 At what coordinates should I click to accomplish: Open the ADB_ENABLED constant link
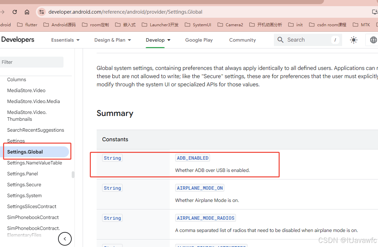pos(193,158)
